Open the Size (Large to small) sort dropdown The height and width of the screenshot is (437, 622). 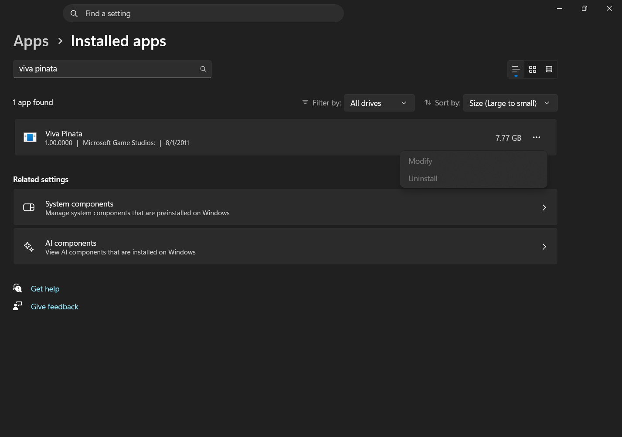pos(510,103)
